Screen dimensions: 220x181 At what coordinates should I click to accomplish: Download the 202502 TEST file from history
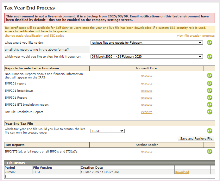[x=182, y=172]
